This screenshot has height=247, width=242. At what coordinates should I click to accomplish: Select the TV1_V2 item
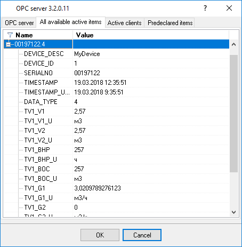pyautogui.click(x=35, y=131)
